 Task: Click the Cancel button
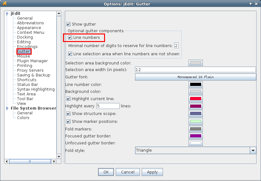(x=128, y=172)
